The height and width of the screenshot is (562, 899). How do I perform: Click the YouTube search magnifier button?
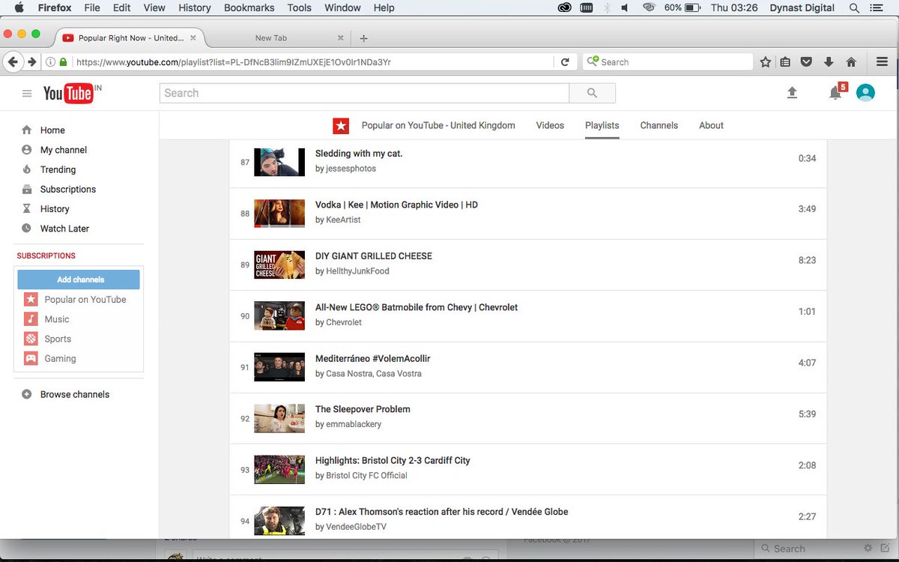[x=592, y=93]
